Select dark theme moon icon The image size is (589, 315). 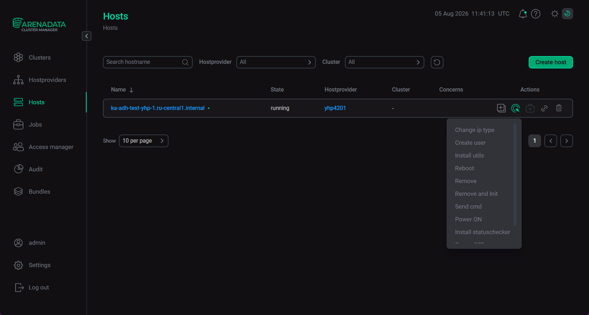coord(567,14)
